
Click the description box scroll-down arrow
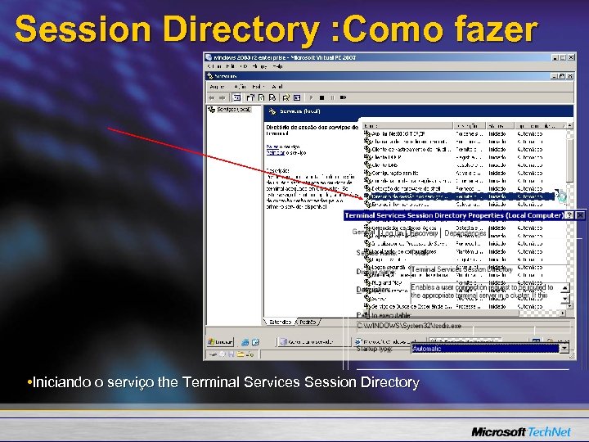pyautogui.click(x=565, y=299)
